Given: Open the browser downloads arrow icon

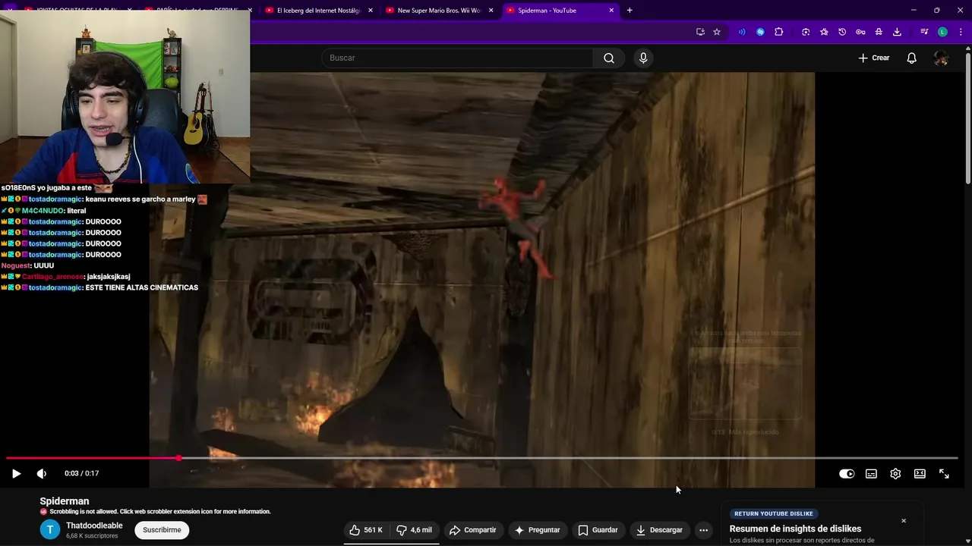Looking at the screenshot, I should tap(897, 32).
